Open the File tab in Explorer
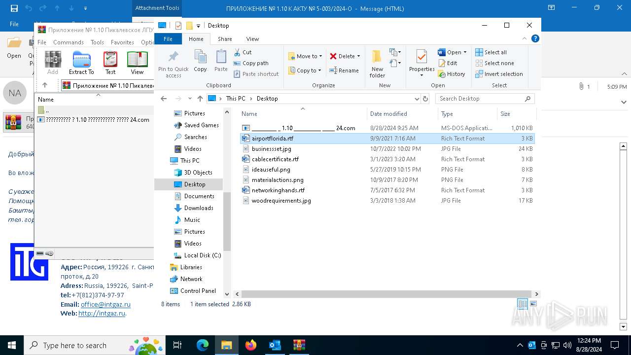This screenshot has width=631, height=355. pos(168,39)
